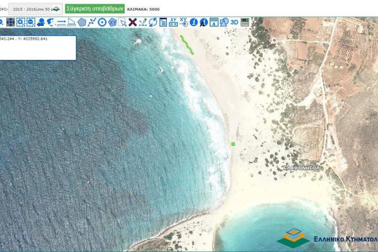Screen dimensions: 378x252
Task: Click the coordinates display box
Action: coord(38,47)
